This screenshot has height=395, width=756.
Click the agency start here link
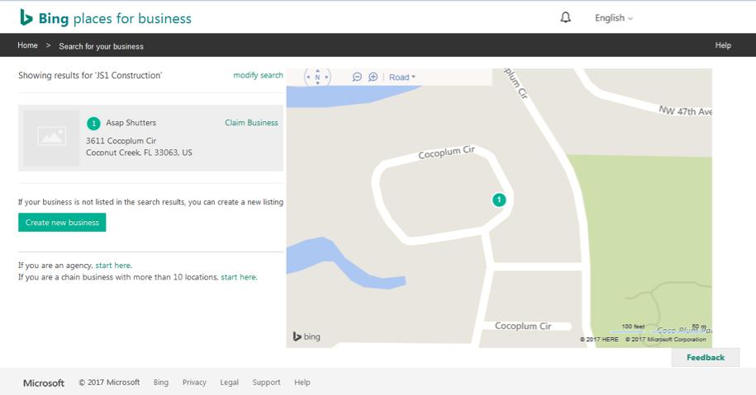point(113,265)
